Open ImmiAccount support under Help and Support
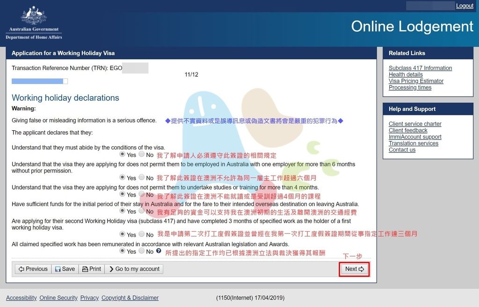This screenshot has height=307, width=479. point(415,136)
